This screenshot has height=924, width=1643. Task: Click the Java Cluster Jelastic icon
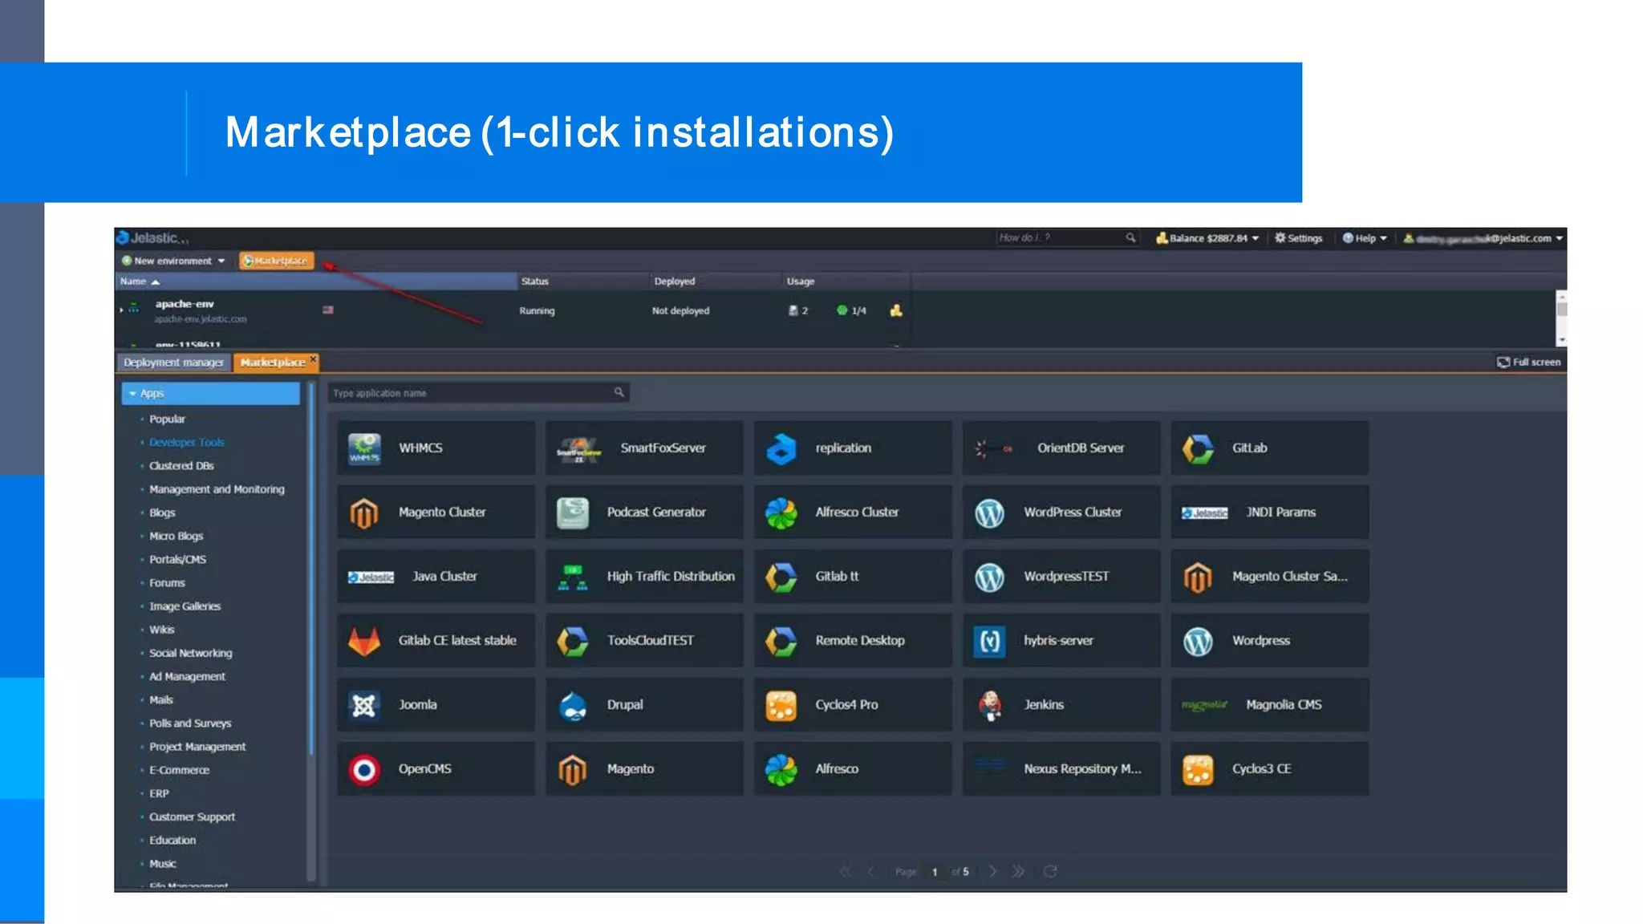371,577
